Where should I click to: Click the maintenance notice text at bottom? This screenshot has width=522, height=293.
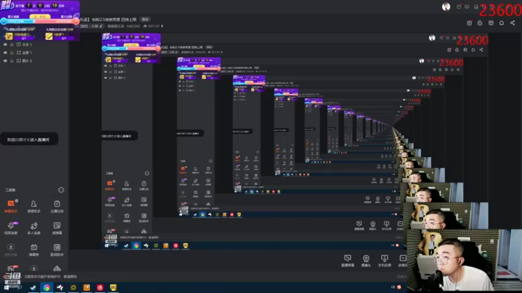pyautogui.click(x=51, y=276)
